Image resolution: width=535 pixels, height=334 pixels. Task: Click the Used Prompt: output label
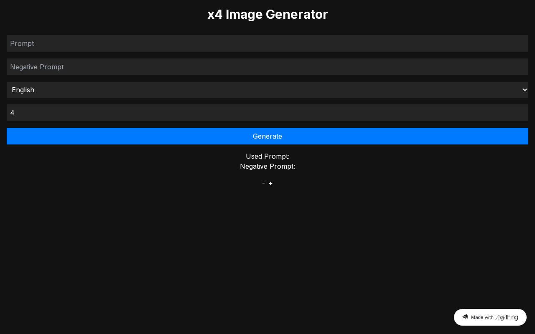267,156
